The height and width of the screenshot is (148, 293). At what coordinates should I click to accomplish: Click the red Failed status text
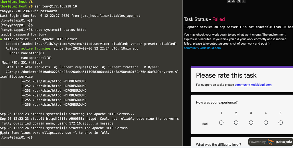[218, 19]
